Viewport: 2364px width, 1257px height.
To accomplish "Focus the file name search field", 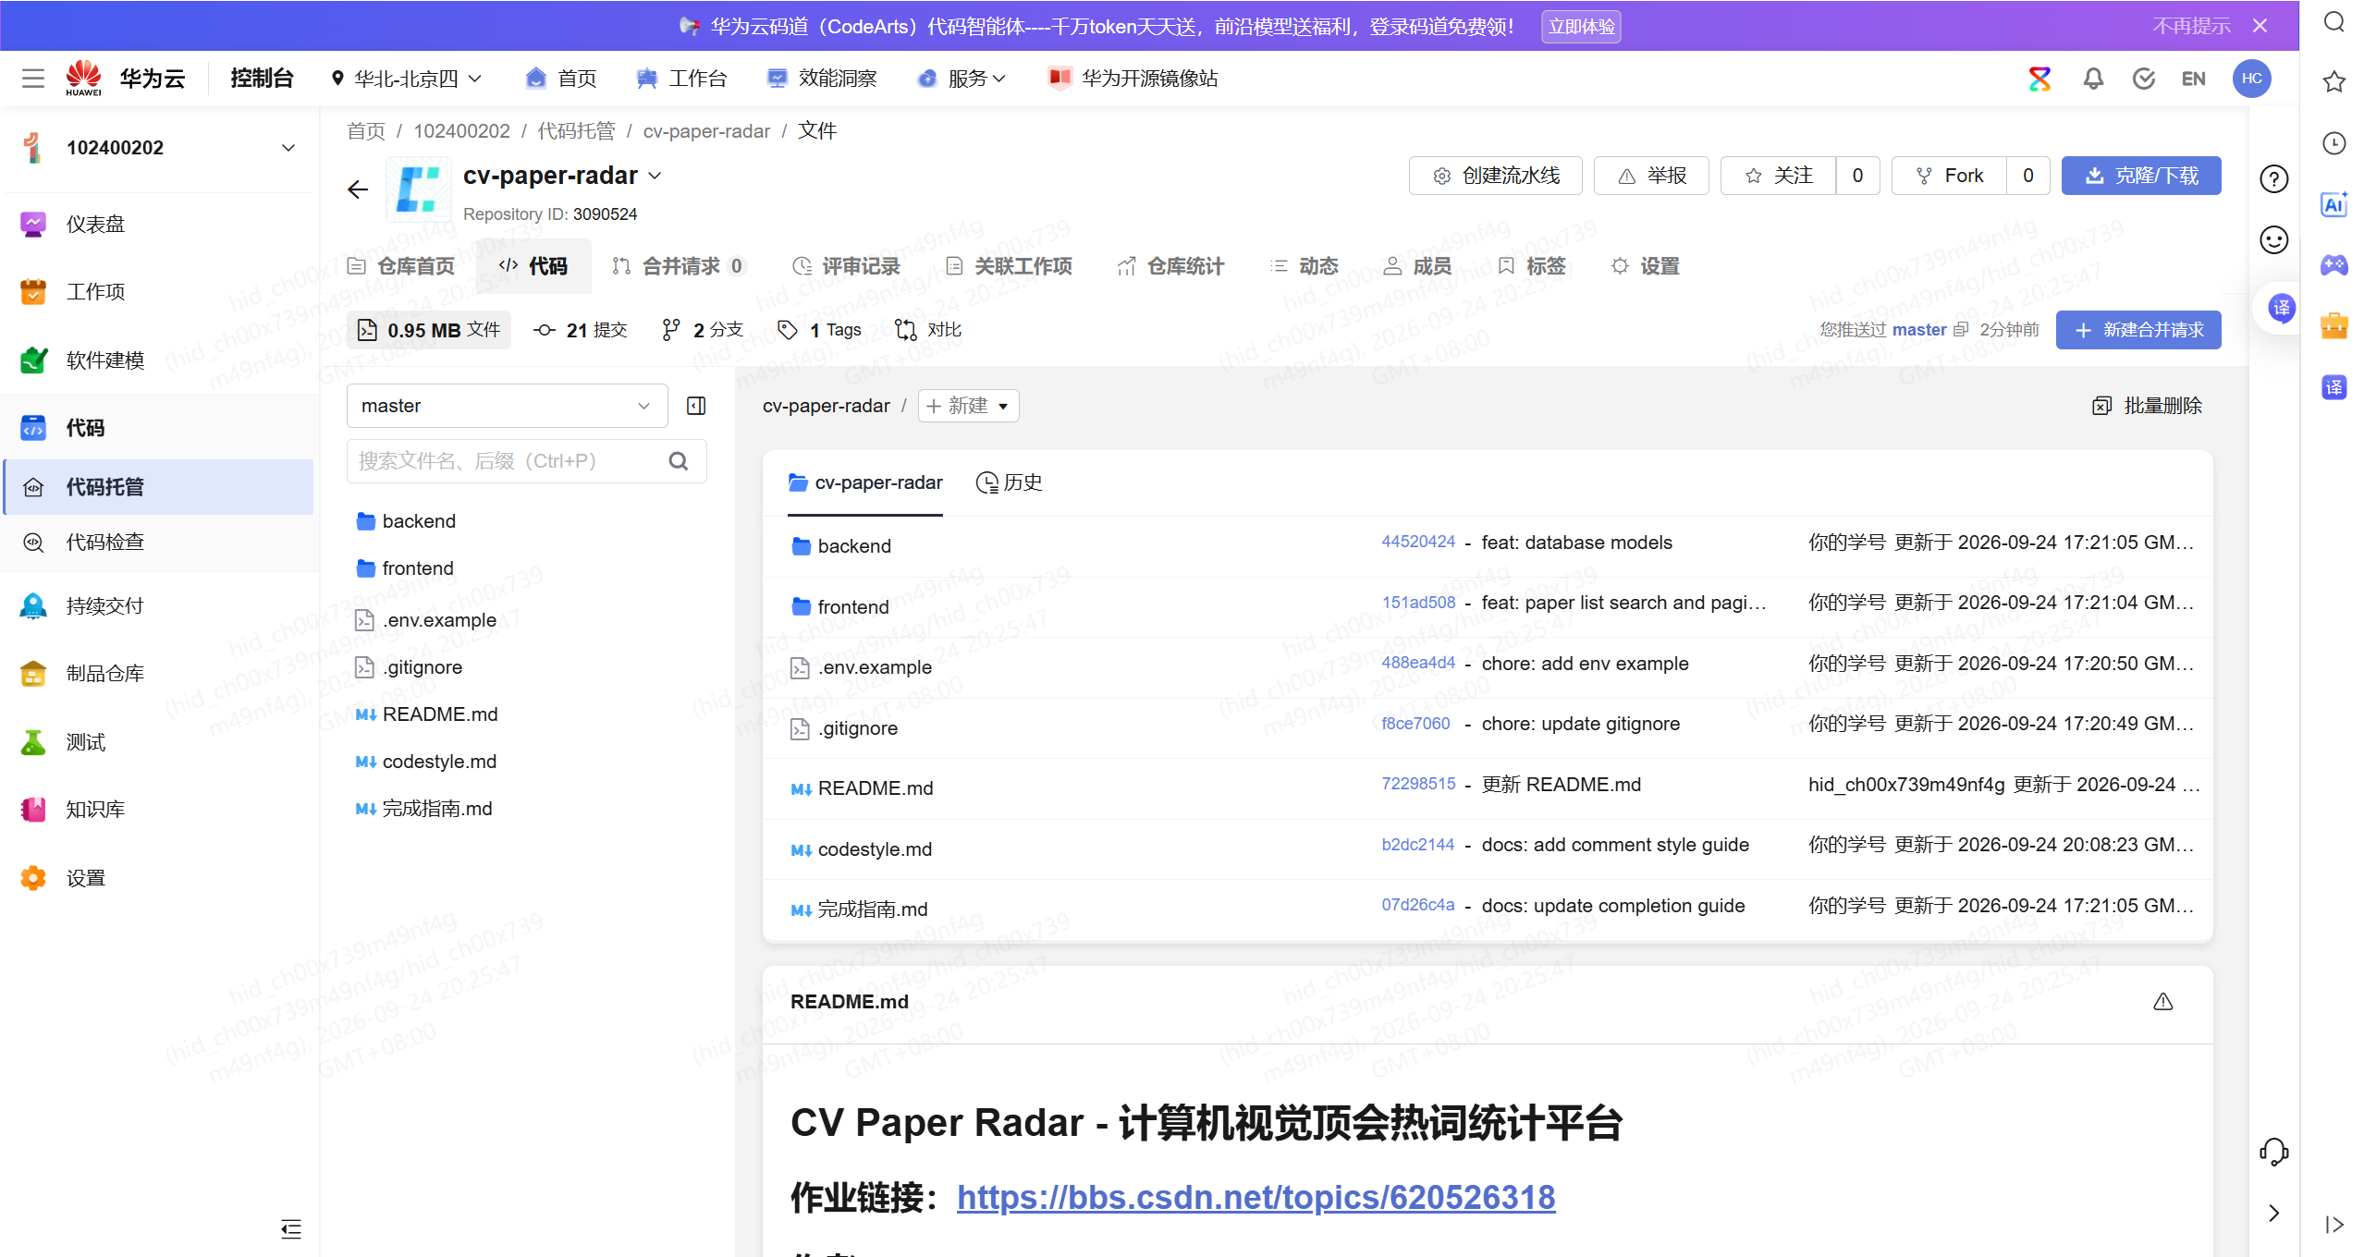I will coord(507,461).
